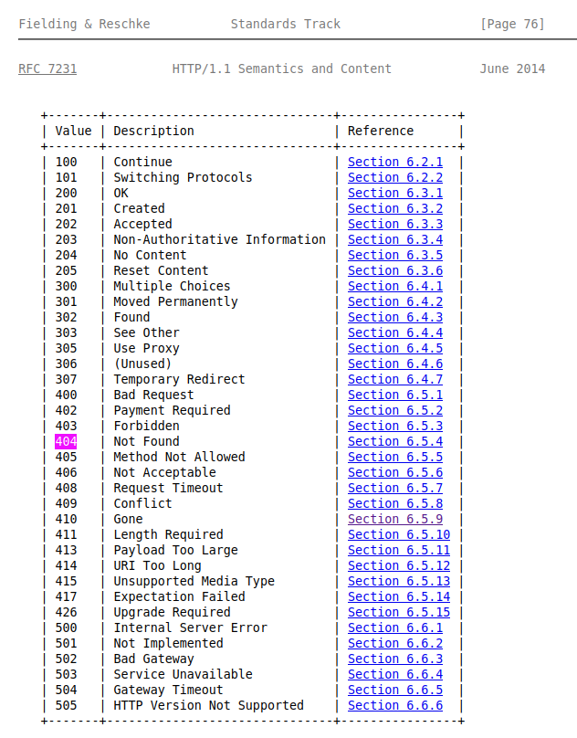
Task: Follow Section 6.5.11 Payload Too Large link
Action: click(399, 550)
